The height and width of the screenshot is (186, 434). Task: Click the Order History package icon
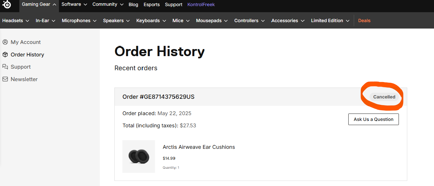(5, 54)
